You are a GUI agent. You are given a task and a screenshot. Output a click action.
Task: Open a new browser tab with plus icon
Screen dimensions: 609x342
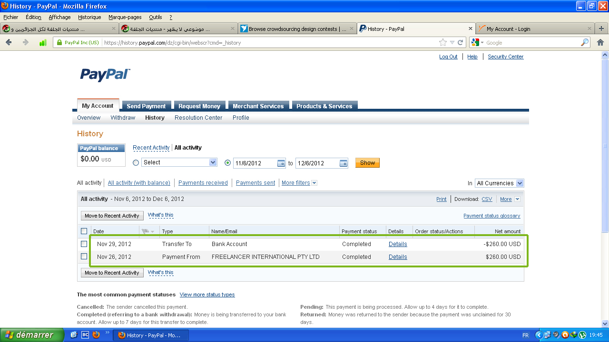click(x=601, y=28)
